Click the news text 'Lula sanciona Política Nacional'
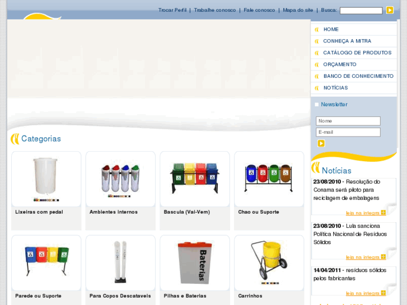Viewport: 407px width, 305px height. point(350,234)
